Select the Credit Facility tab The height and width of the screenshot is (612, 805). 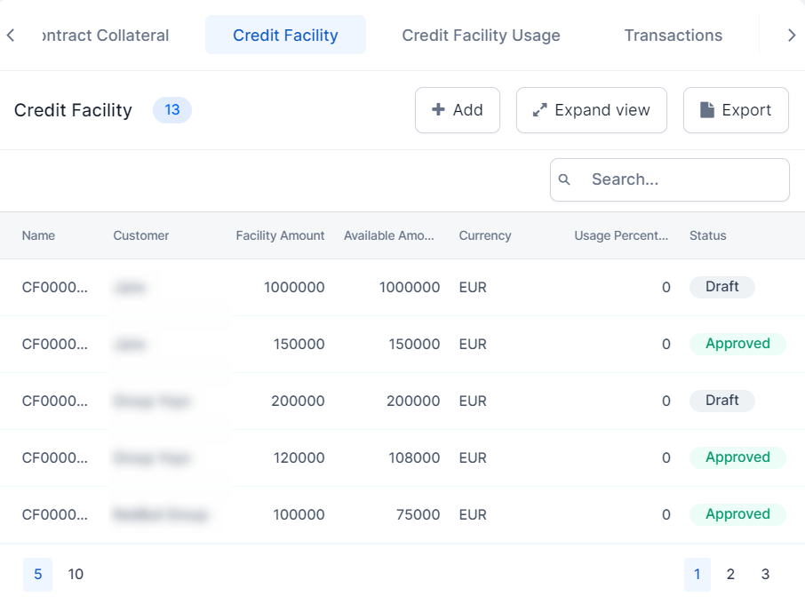tap(285, 36)
